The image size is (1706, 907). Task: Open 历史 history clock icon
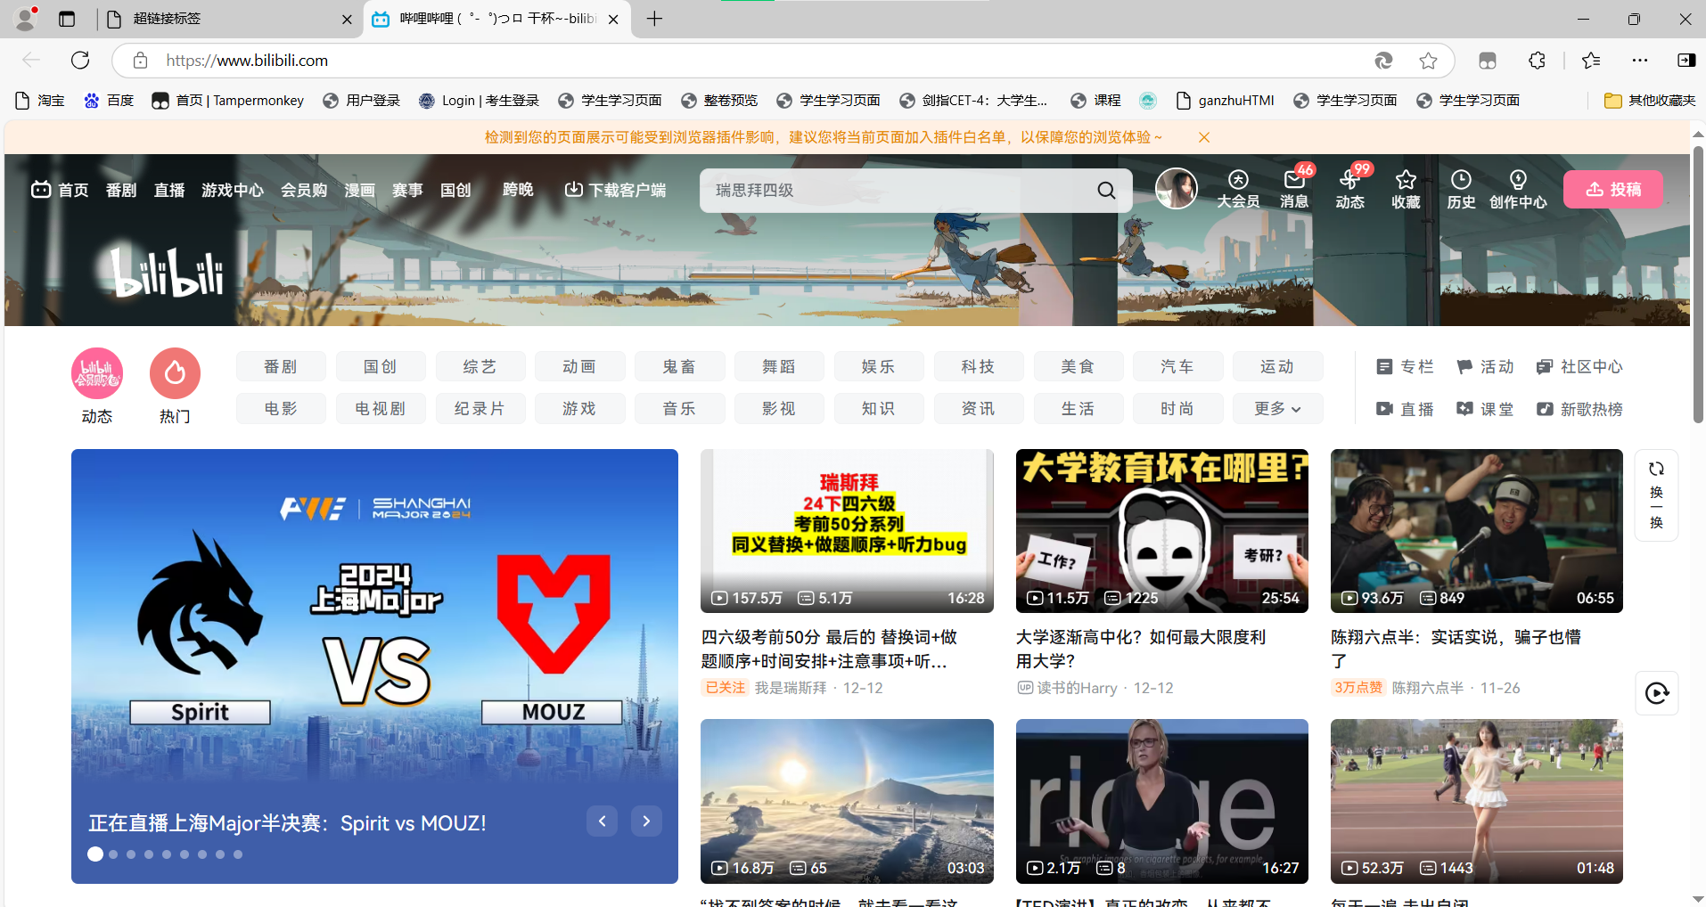pos(1461,190)
